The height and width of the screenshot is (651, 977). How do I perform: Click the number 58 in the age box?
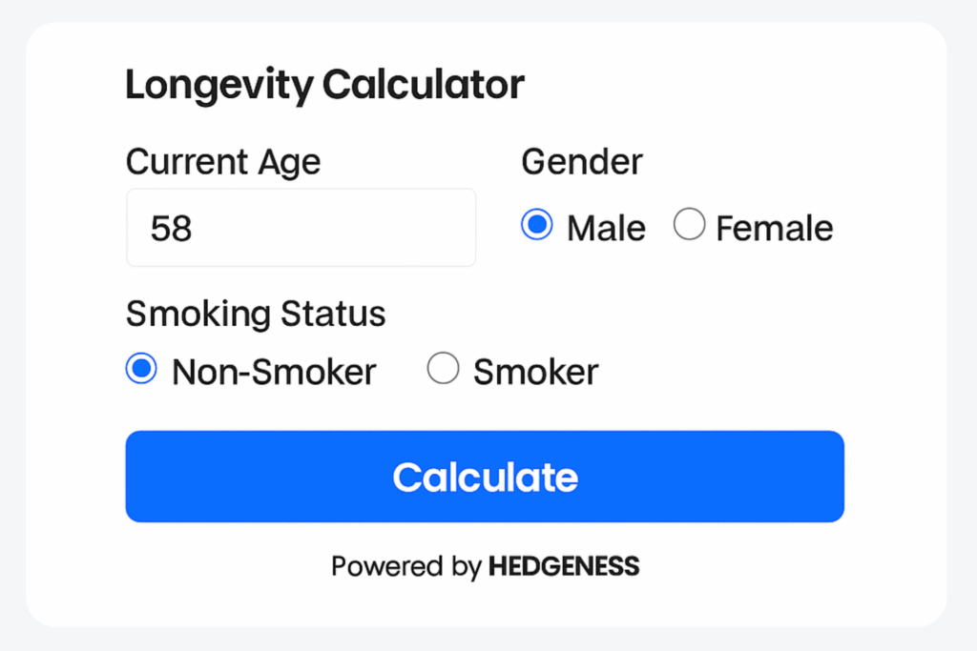(172, 229)
